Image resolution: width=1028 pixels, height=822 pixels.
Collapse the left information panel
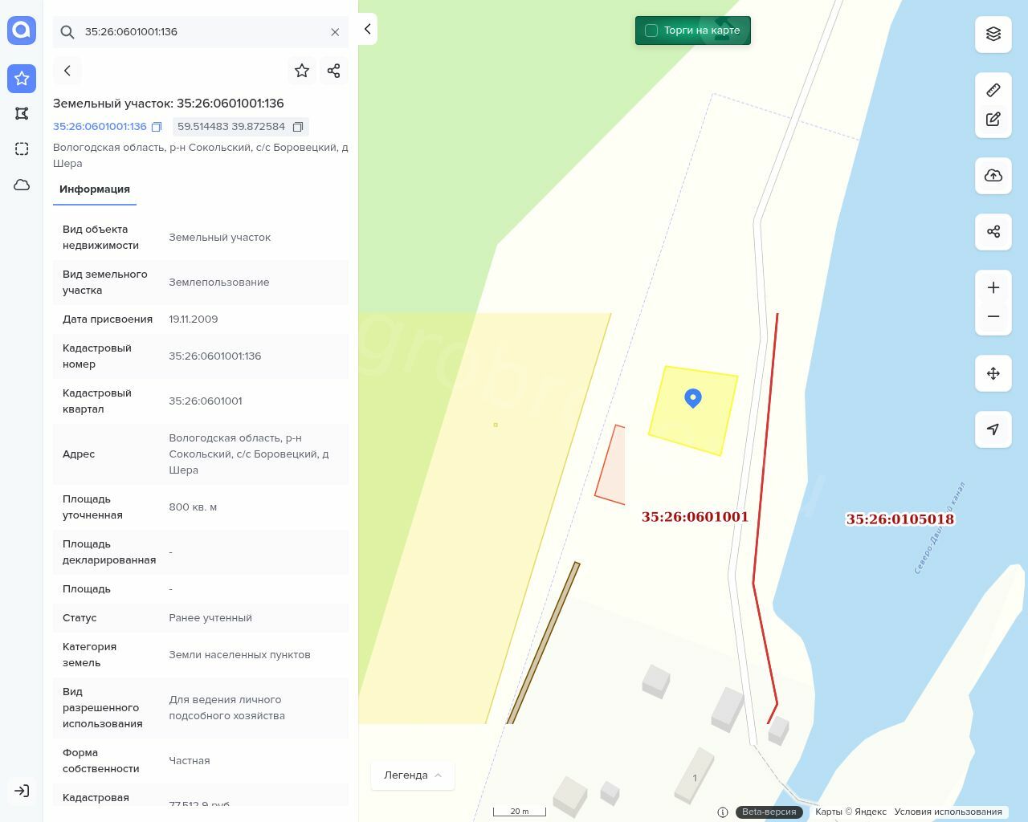367,29
